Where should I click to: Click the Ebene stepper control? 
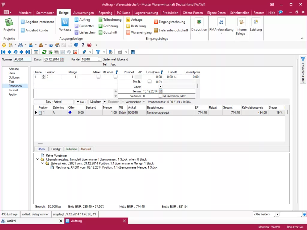click(x=43, y=77)
